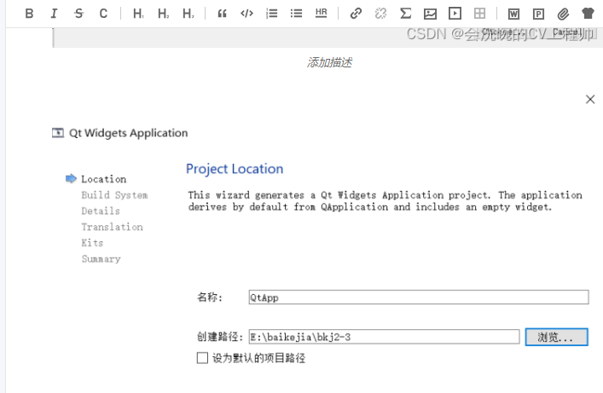Apply strikethrough formatting
This screenshot has width=603, height=393.
[78, 14]
